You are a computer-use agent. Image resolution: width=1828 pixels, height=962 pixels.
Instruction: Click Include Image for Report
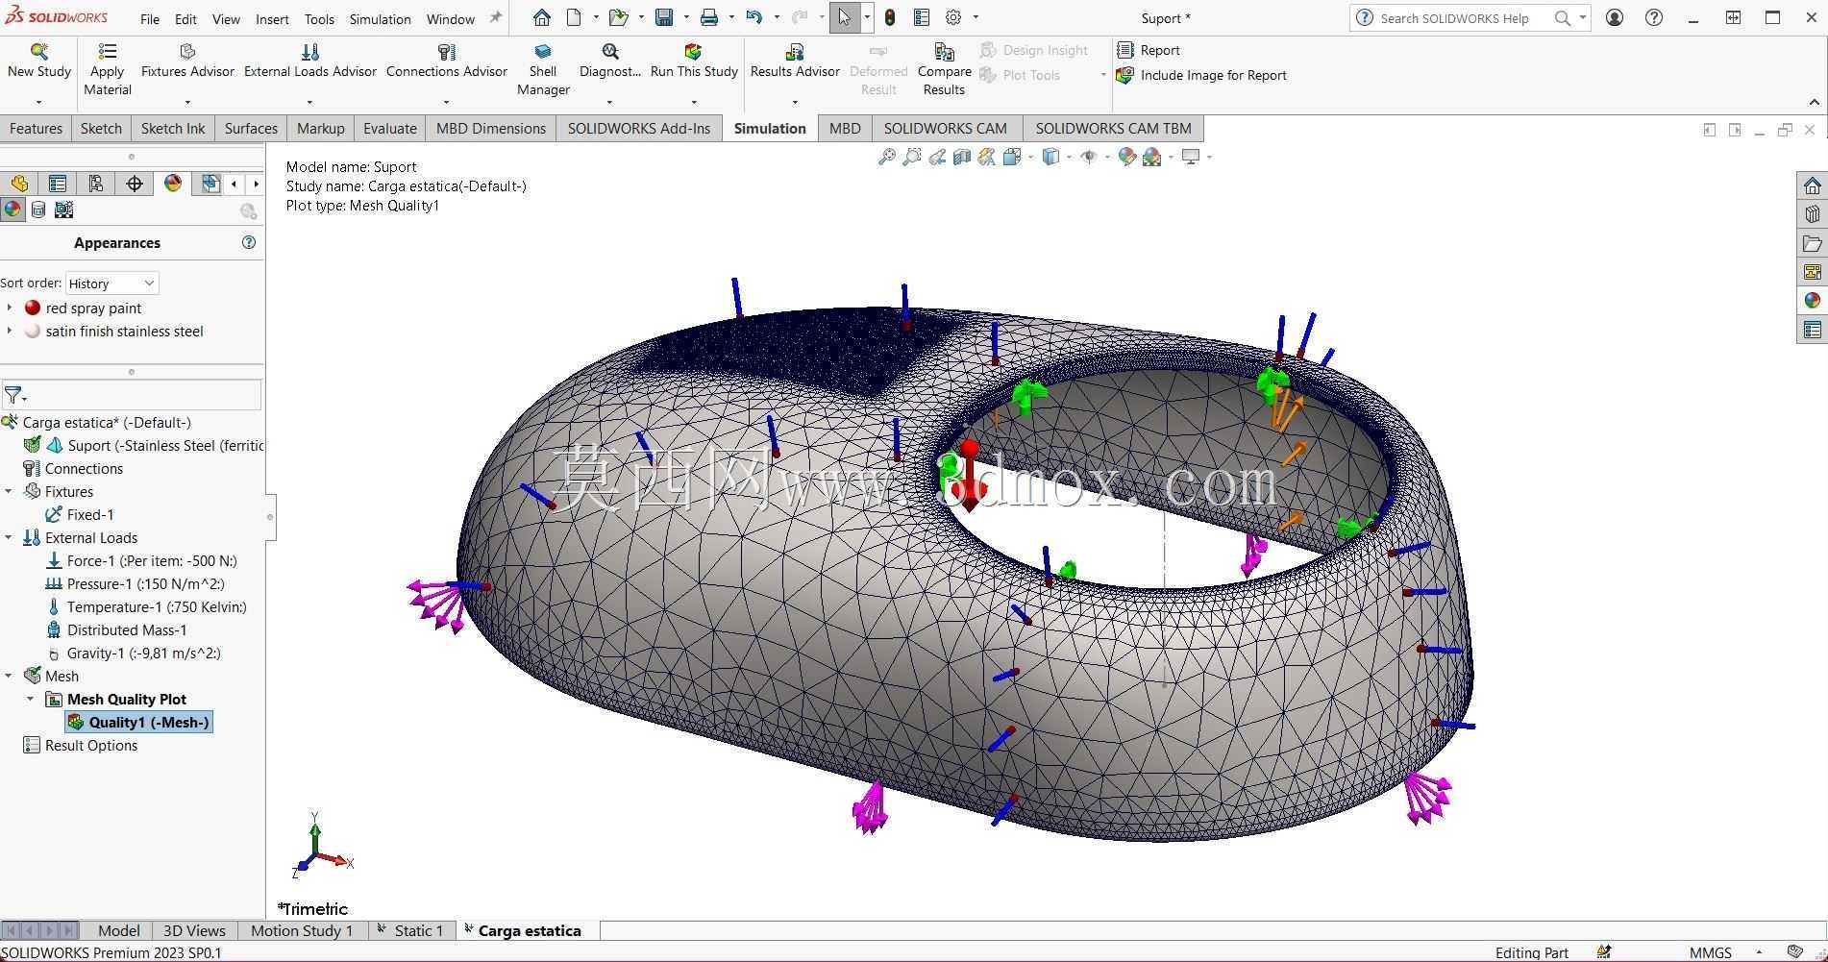tap(1201, 75)
